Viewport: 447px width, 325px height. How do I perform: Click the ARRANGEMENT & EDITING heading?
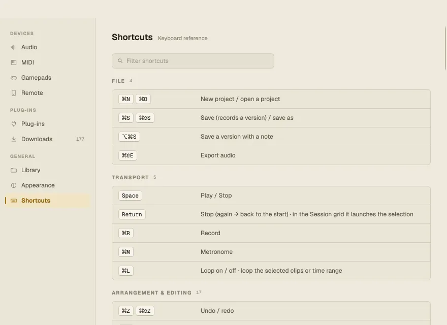point(151,293)
